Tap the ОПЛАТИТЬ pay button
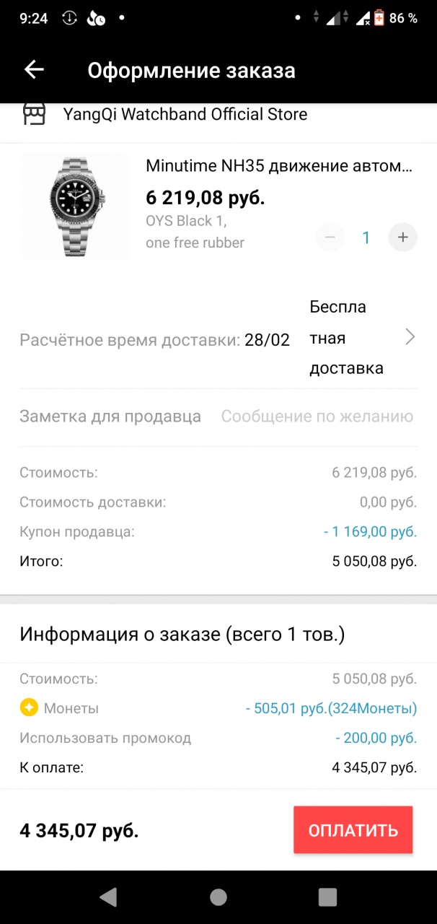The height and width of the screenshot is (924, 437). (x=353, y=830)
